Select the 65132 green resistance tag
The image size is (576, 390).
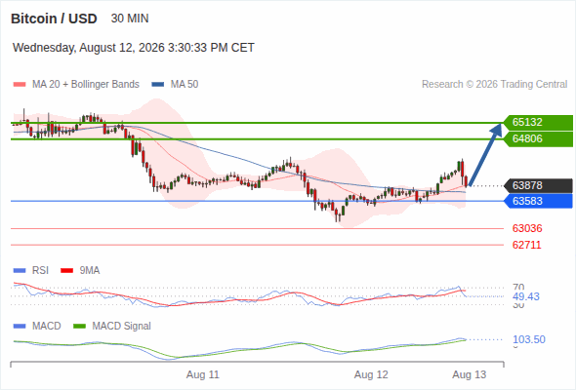click(538, 122)
